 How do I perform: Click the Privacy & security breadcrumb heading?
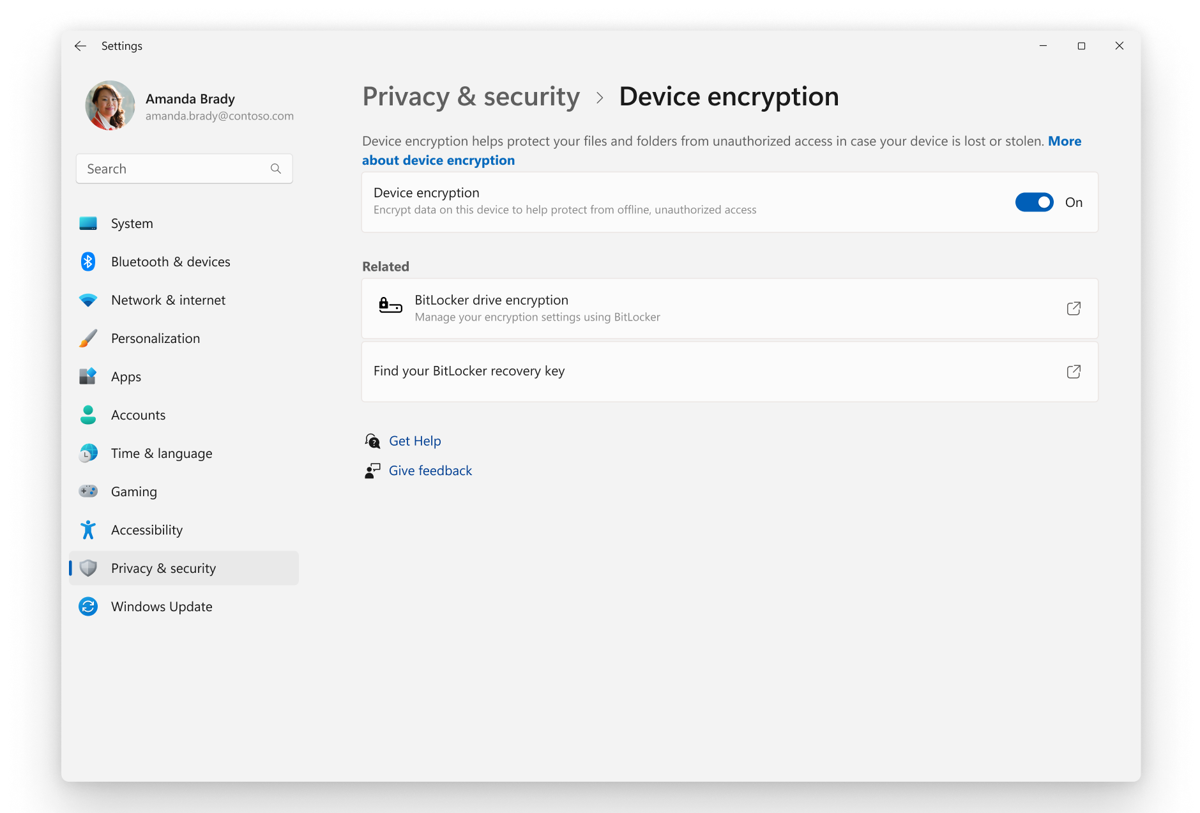pyautogui.click(x=471, y=97)
